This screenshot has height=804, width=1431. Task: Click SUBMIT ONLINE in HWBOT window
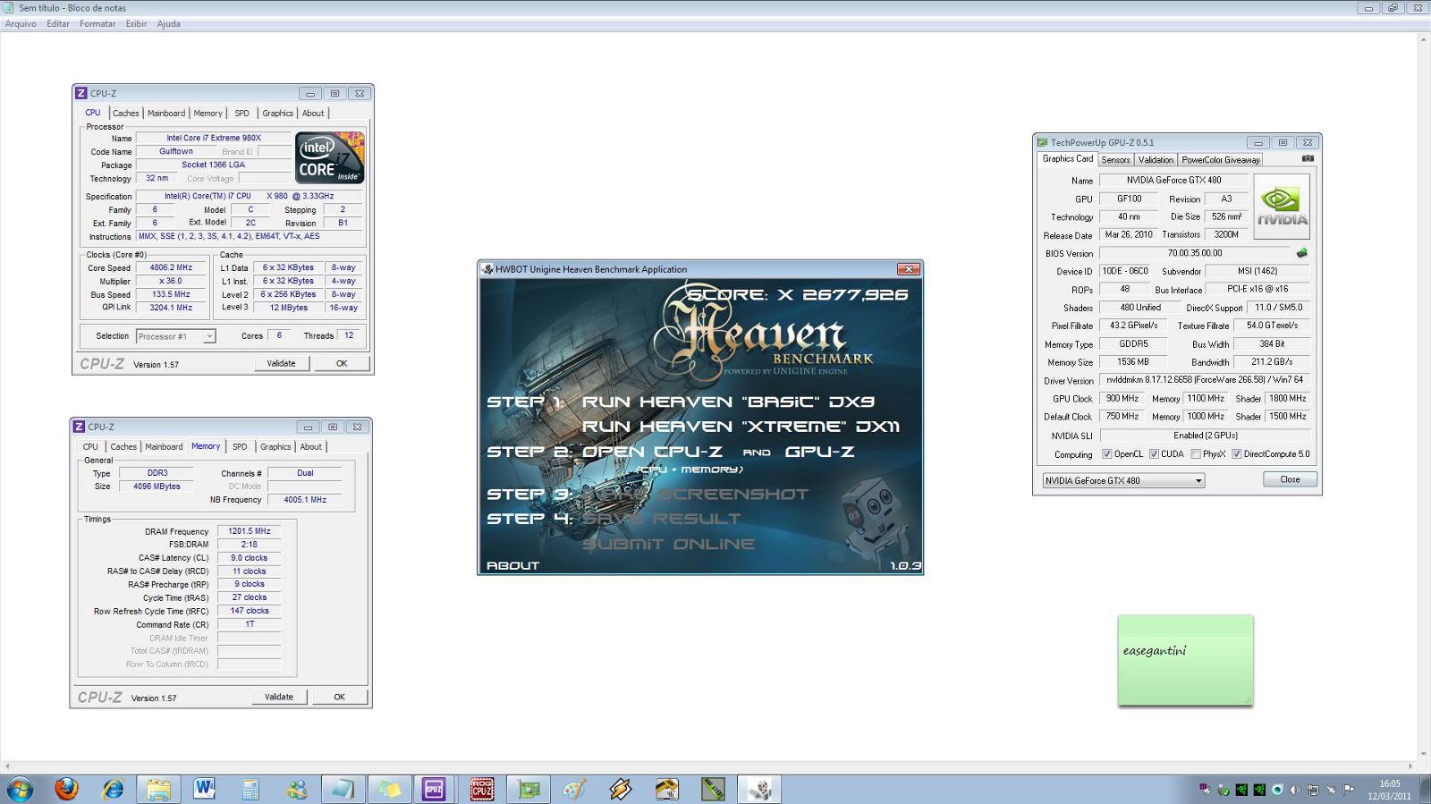pyautogui.click(x=668, y=544)
